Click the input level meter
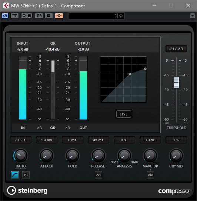This screenshot has width=197, height=201. click(x=23, y=88)
